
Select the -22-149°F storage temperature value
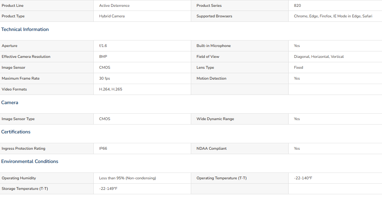pos(108,189)
